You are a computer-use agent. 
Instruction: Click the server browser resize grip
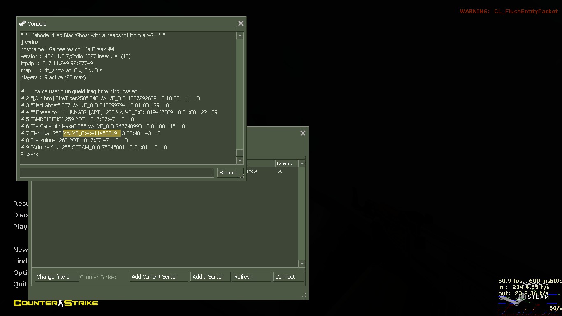pos(304,295)
